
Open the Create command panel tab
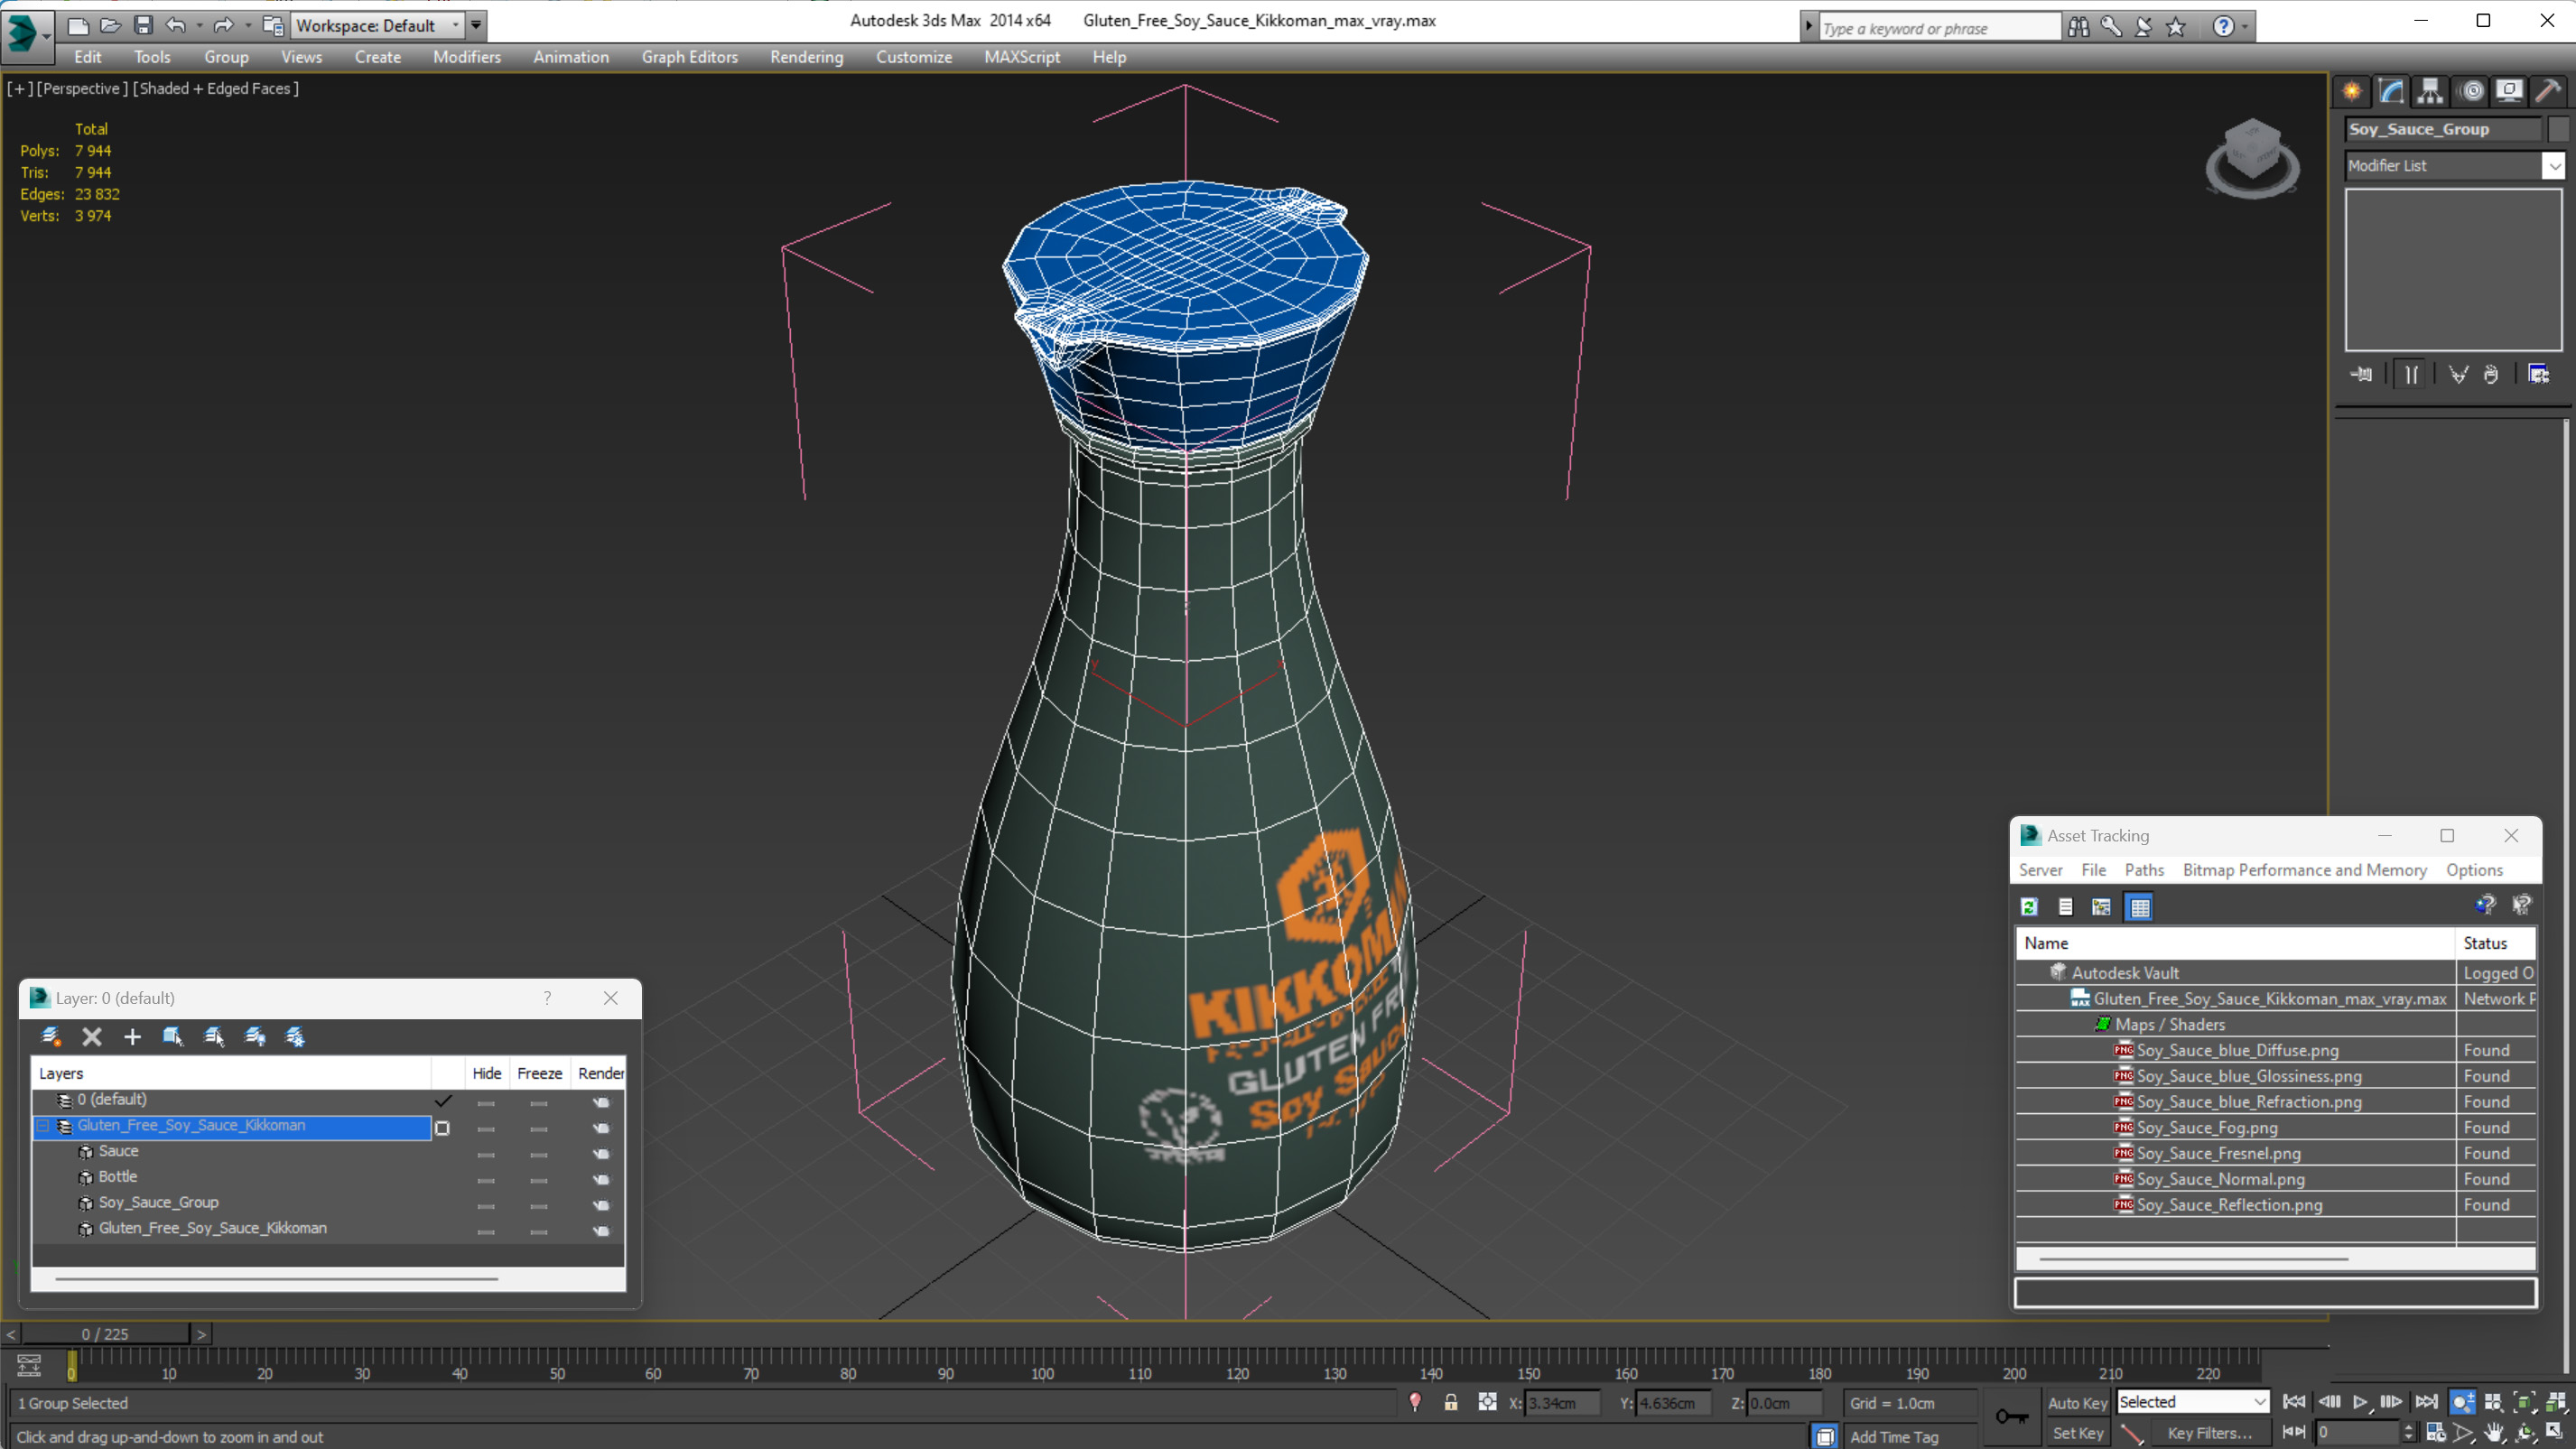pos(2352,92)
